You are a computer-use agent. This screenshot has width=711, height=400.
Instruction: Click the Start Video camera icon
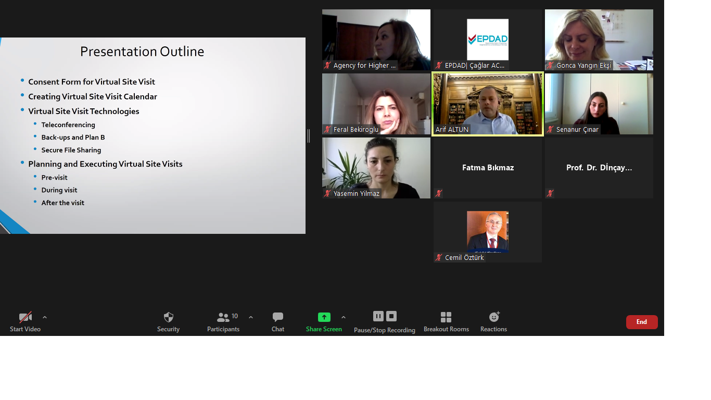click(25, 317)
